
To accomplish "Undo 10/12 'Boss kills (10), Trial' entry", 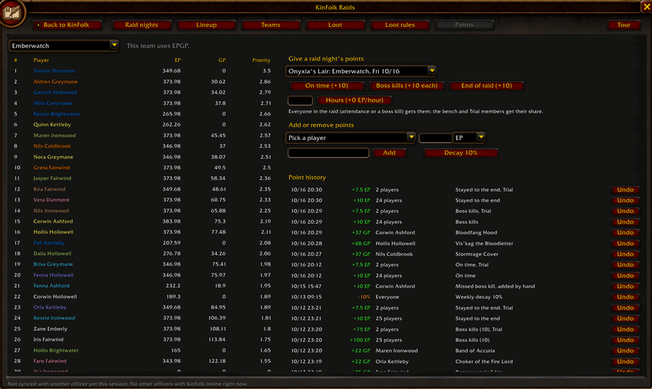I will [x=625, y=329].
